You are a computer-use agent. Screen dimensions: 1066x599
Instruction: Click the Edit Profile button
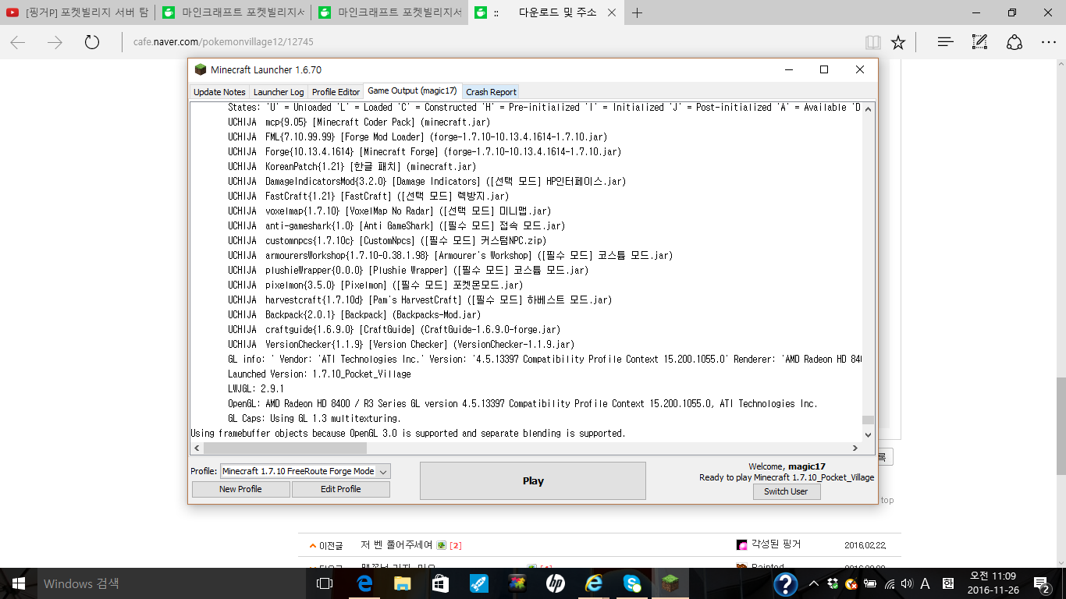coord(340,489)
